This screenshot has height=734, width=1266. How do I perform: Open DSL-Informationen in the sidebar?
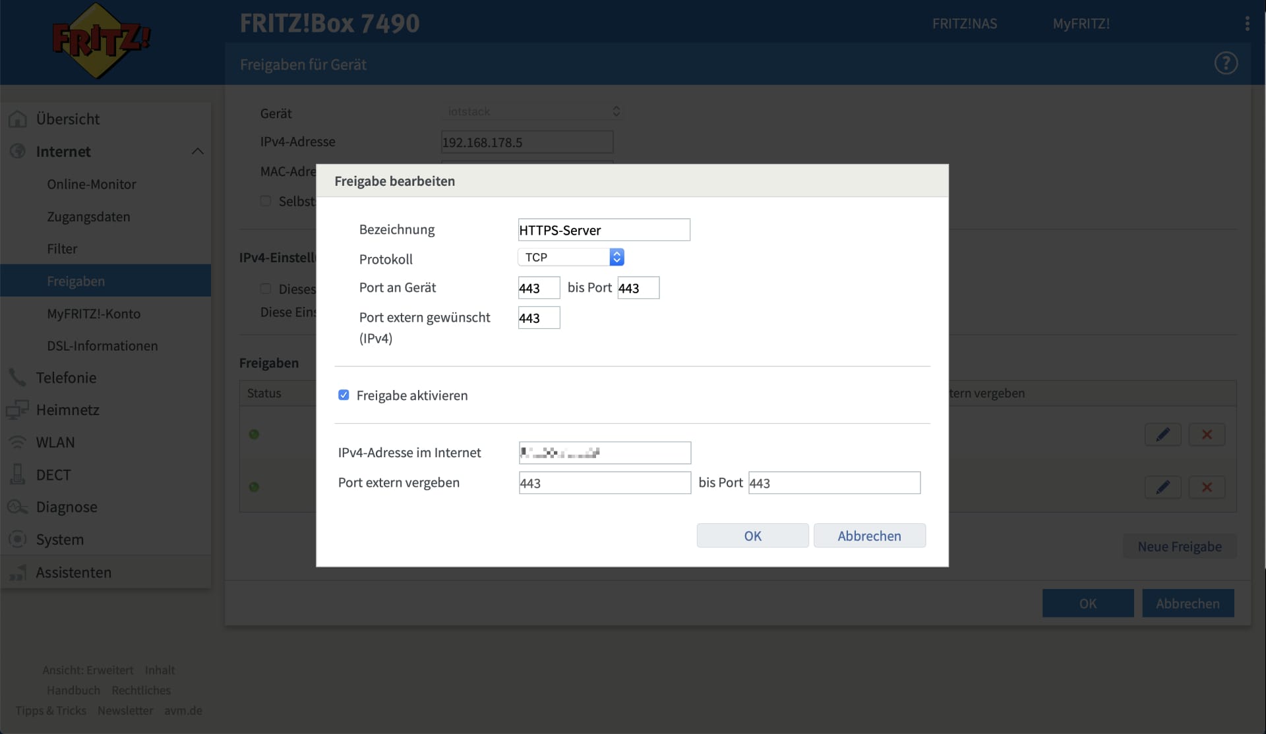click(x=102, y=346)
